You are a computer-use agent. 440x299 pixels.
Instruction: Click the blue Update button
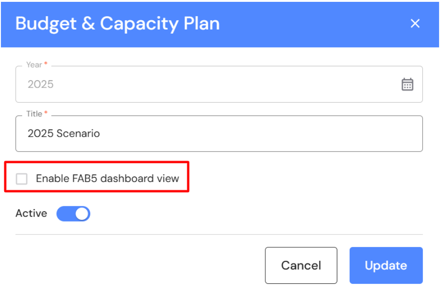tap(386, 265)
